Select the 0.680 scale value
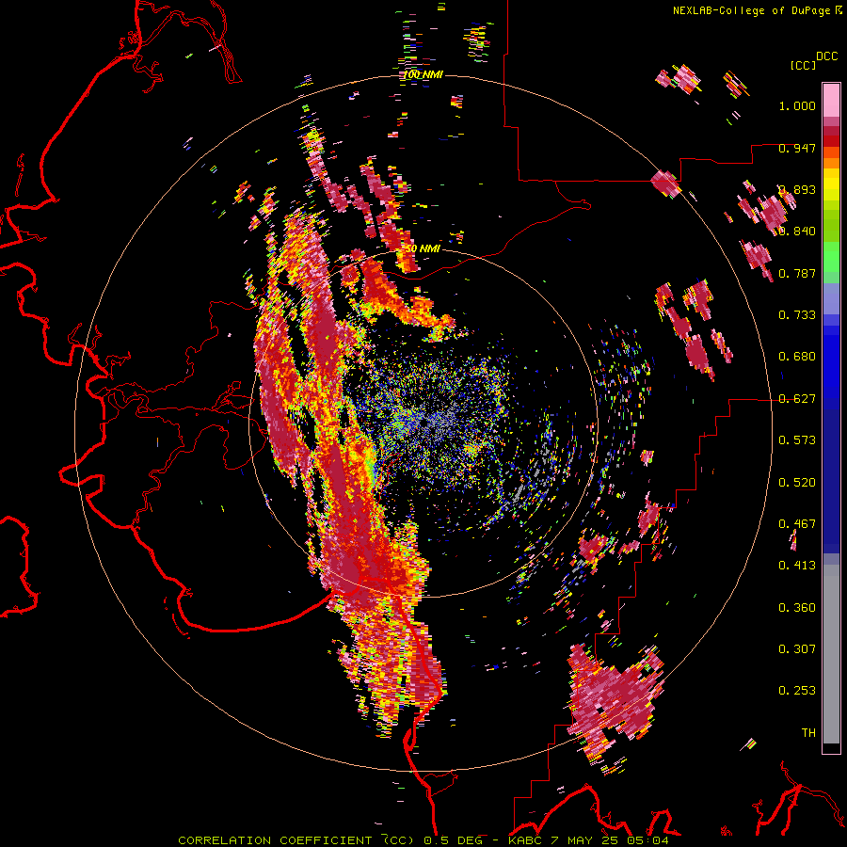Viewport: 847px width, 847px height. pyautogui.click(x=797, y=357)
